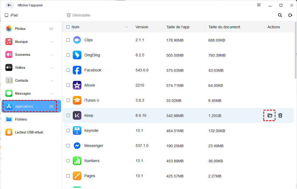
Task: Refresh the device list
Action: [x=290, y=15]
